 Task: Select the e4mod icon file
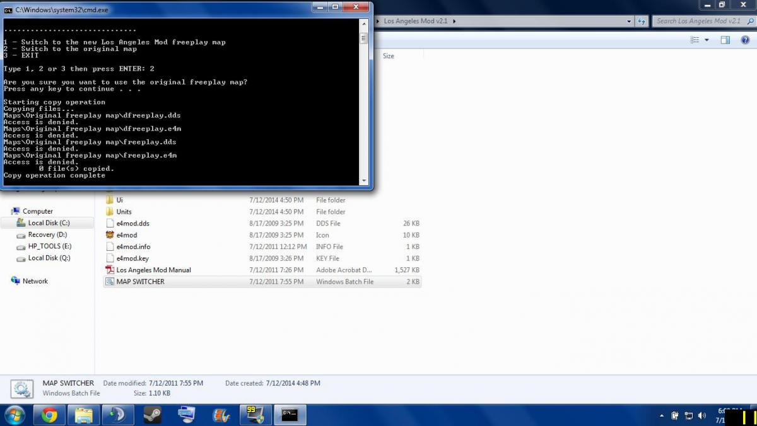click(110, 235)
